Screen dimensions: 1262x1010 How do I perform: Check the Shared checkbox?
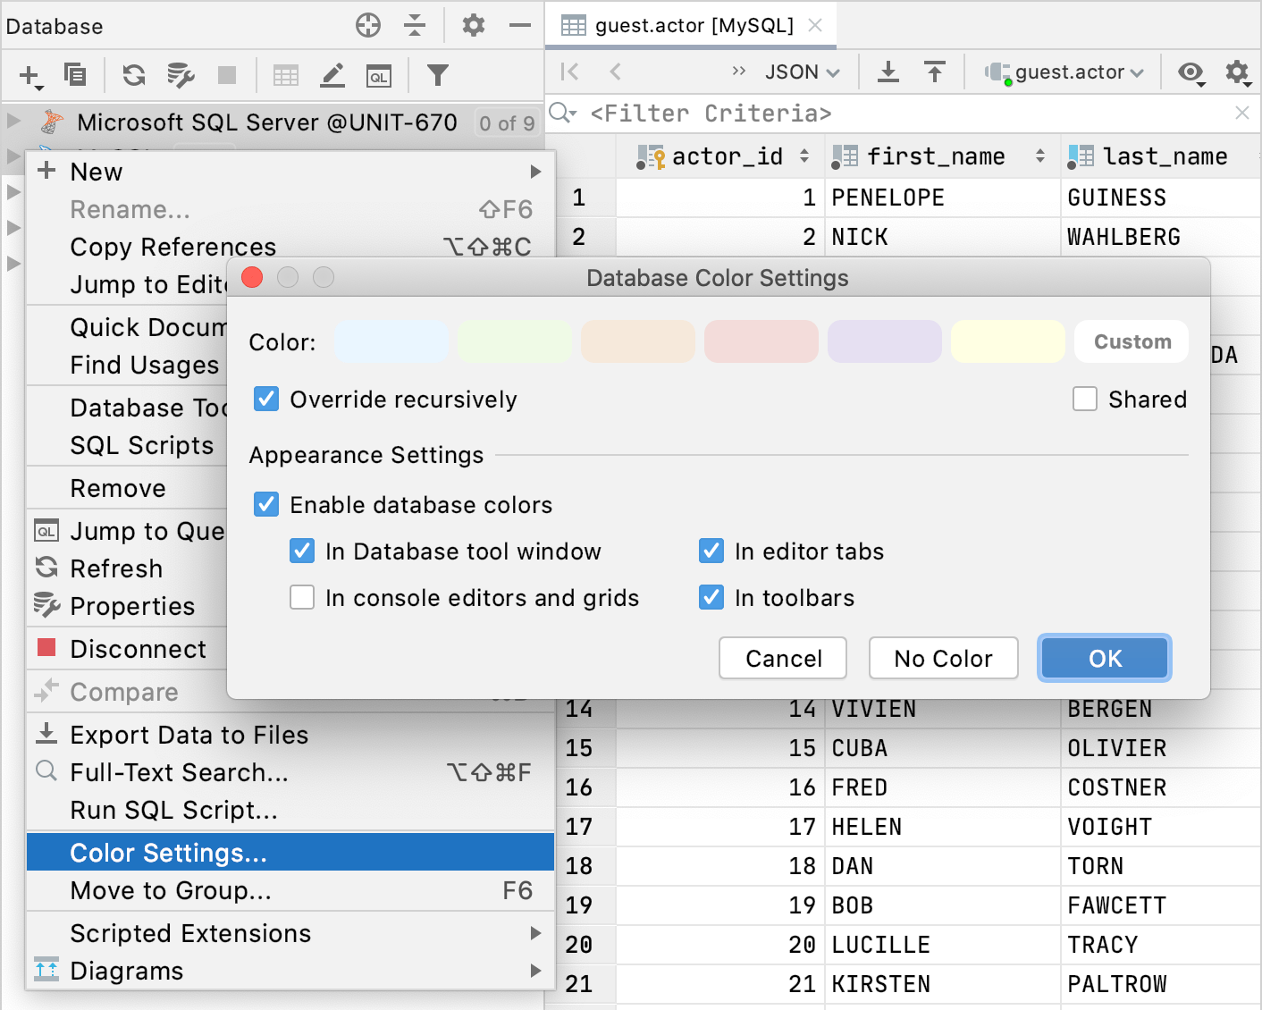coord(1084,399)
